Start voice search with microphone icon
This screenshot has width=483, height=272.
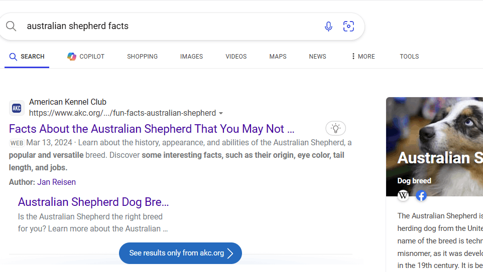tap(328, 27)
